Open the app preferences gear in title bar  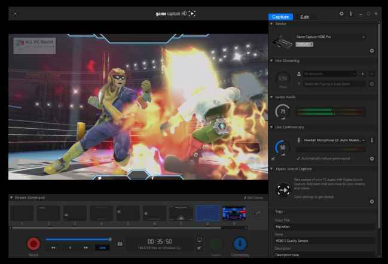pyautogui.click(x=341, y=13)
